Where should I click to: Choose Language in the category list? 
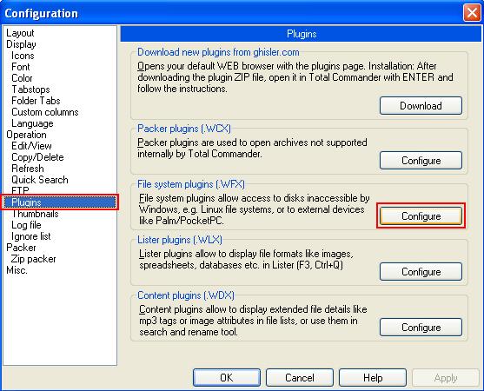[x=32, y=123]
